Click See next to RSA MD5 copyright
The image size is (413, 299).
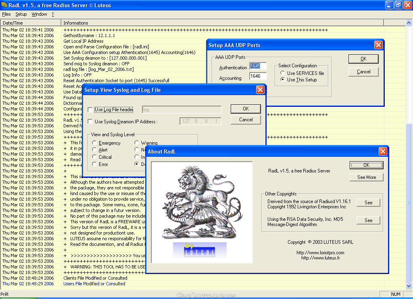(368, 220)
